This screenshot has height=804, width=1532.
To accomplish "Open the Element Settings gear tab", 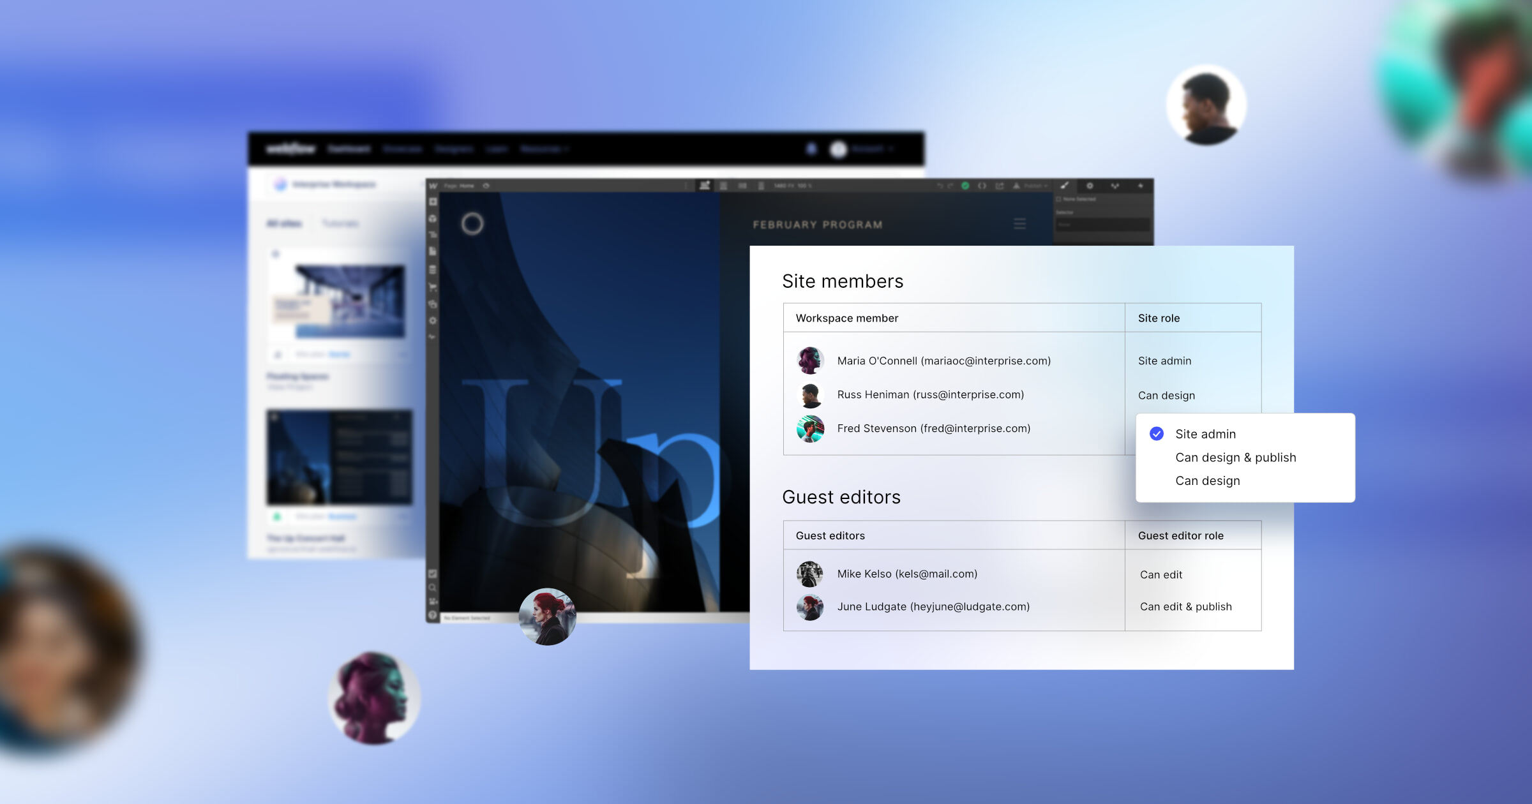I will click(1090, 186).
